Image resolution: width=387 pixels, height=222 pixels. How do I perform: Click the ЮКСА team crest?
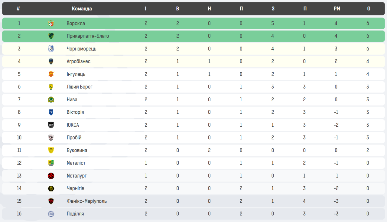51,125
